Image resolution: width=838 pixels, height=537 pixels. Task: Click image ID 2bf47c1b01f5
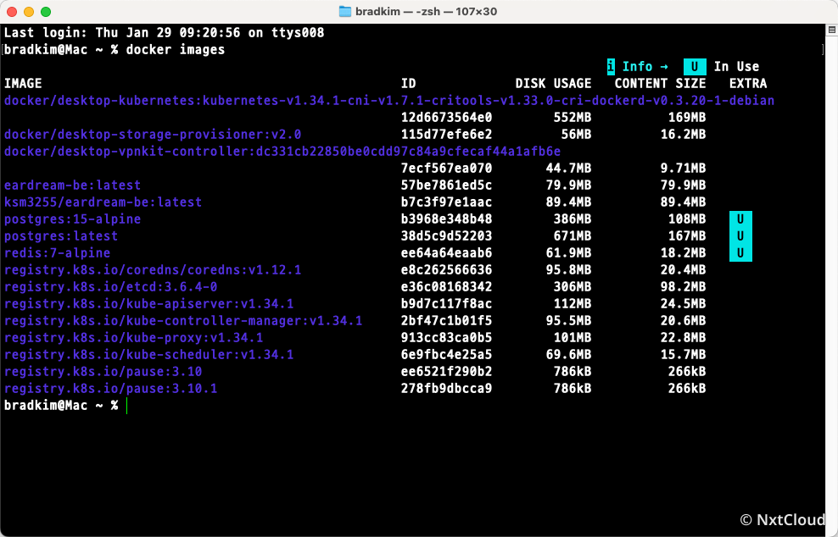click(x=446, y=321)
